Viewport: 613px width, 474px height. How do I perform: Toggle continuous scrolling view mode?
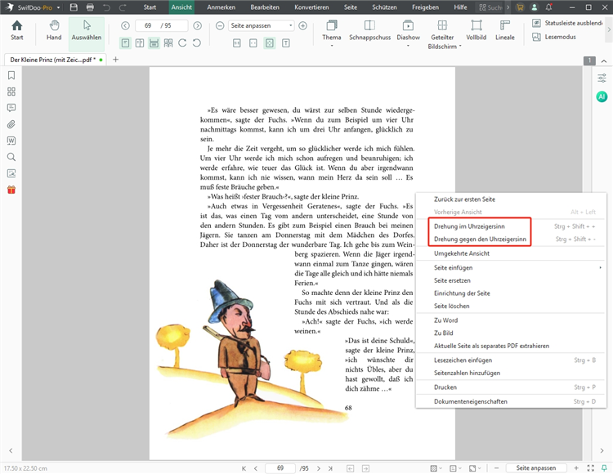[x=154, y=43]
